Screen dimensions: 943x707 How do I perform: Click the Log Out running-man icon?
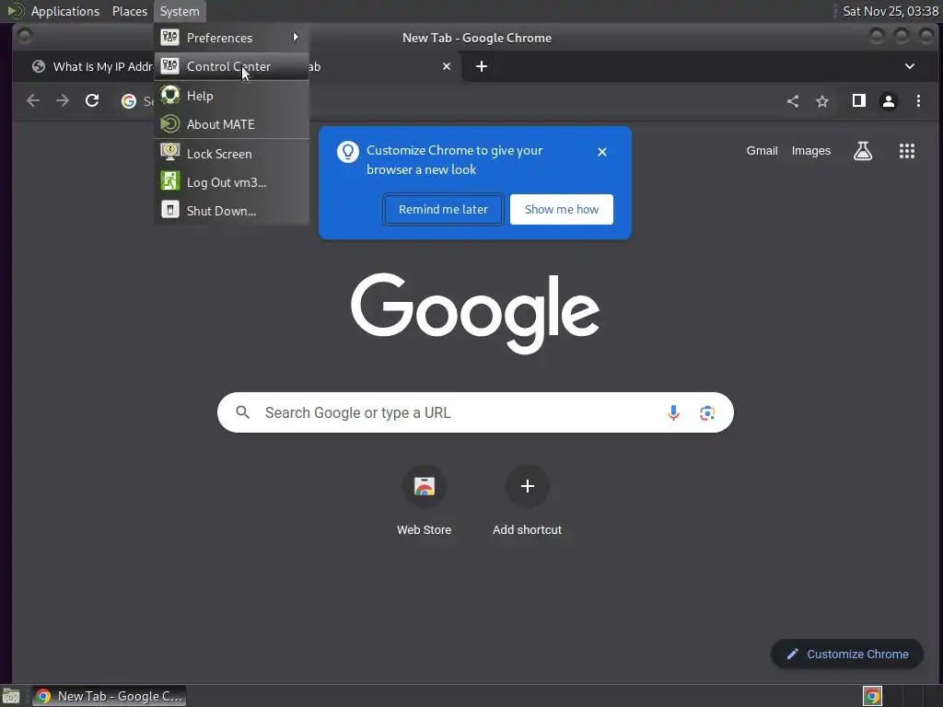pyautogui.click(x=170, y=181)
